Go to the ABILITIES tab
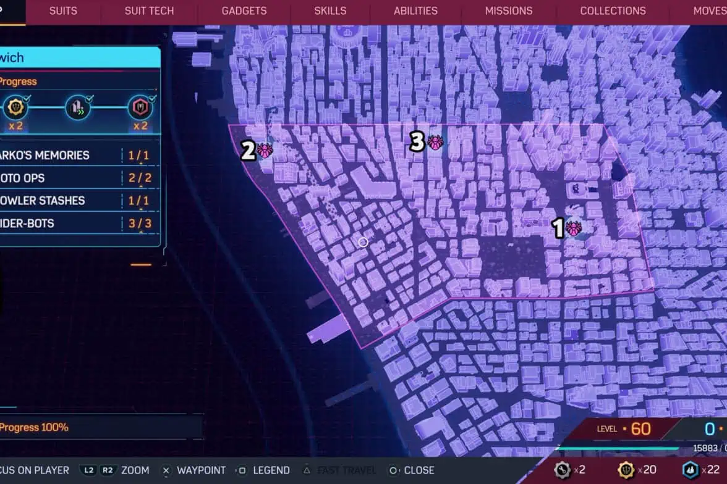Image resolution: width=727 pixels, height=484 pixels. tap(415, 10)
